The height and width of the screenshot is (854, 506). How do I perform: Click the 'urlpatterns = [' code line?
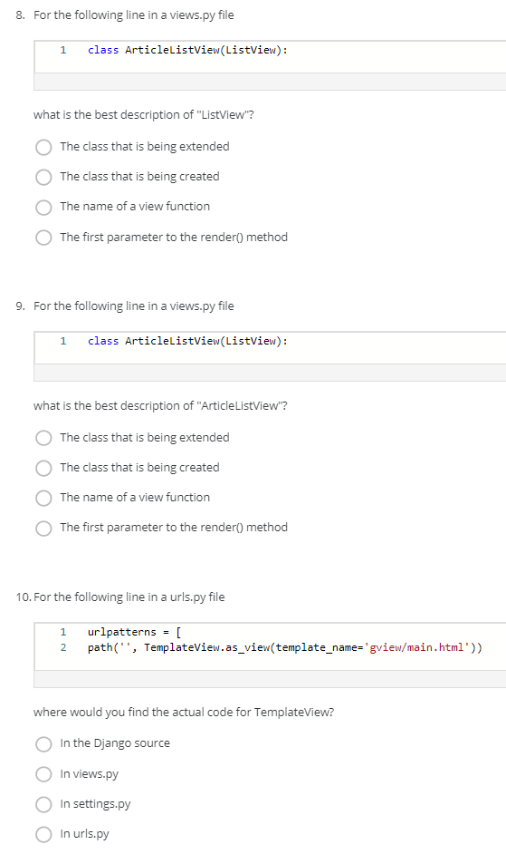pos(134,632)
